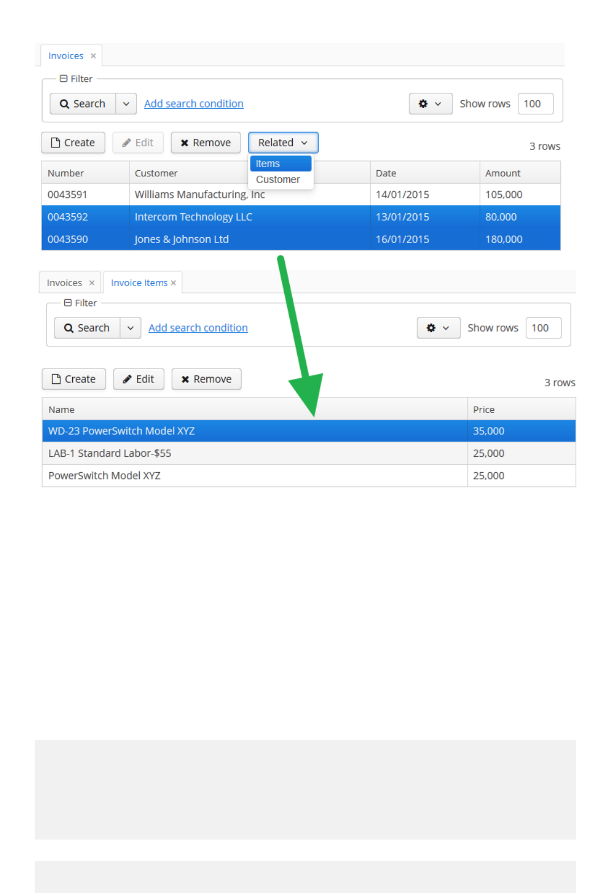Sort by Number column header
This screenshot has width=611, height=893.
tap(85, 173)
